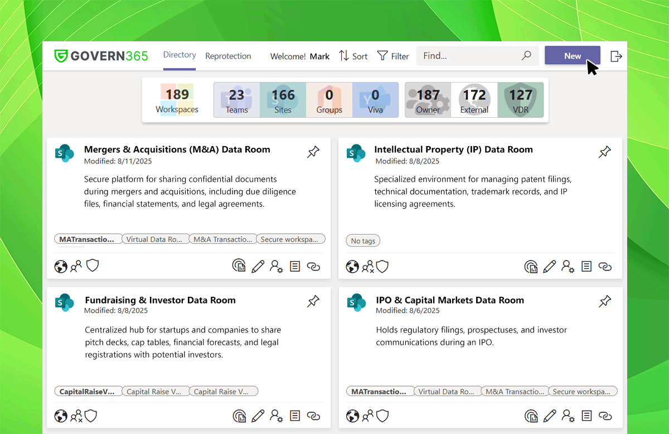Screen dimensions: 669x434
Task: Open analytics report icon on Intellectual Property card
Action: tap(531, 266)
